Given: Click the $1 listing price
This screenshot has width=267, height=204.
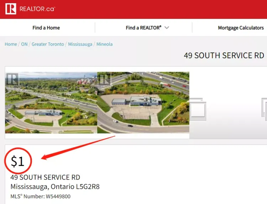Looking at the screenshot, I should click(17, 161).
